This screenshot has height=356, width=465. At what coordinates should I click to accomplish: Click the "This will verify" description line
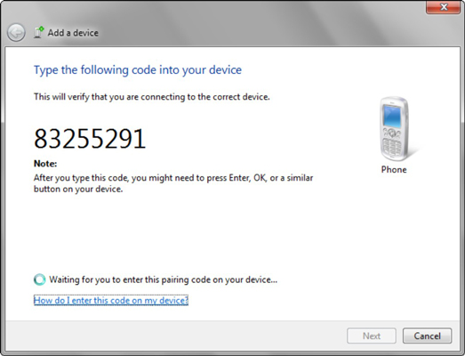point(152,97)
